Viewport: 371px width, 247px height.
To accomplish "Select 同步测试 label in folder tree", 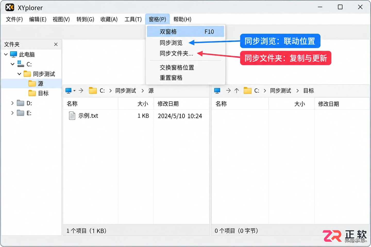I will (x=44, y=74).
